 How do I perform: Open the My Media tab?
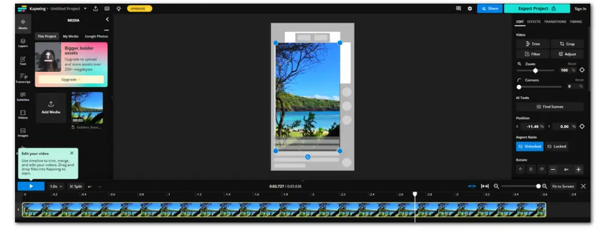coord(70,36)
